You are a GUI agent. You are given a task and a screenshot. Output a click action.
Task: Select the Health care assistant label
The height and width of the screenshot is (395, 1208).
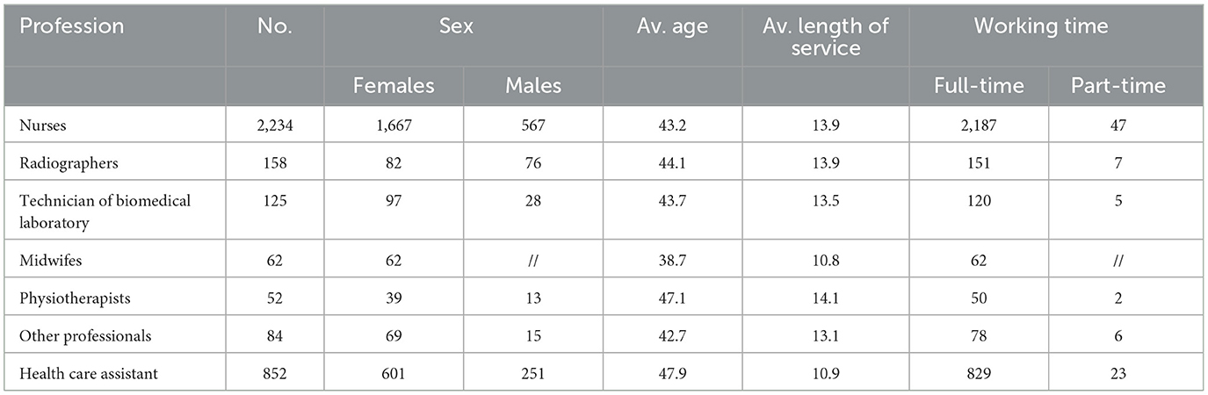click(x=89, y=373)
